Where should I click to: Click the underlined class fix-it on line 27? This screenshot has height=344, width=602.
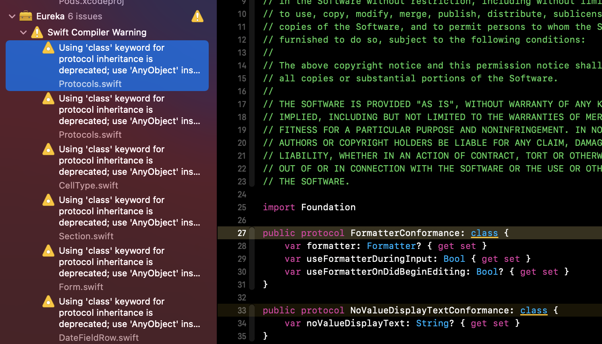[x=484, y=233]
